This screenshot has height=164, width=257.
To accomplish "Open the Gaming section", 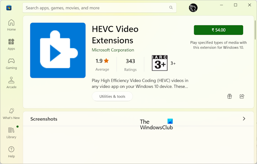I will [x=11, y=63].
